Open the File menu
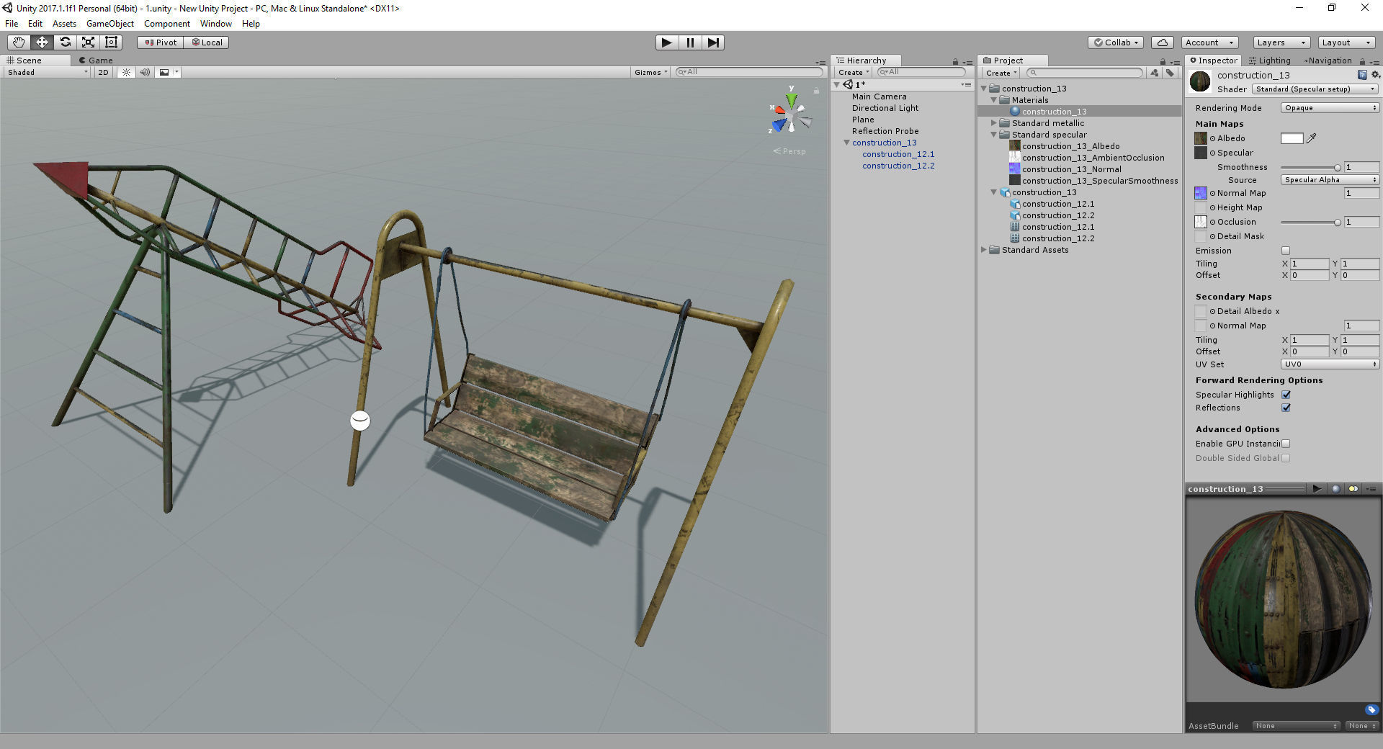1383x749 pixels. (12, 24)
